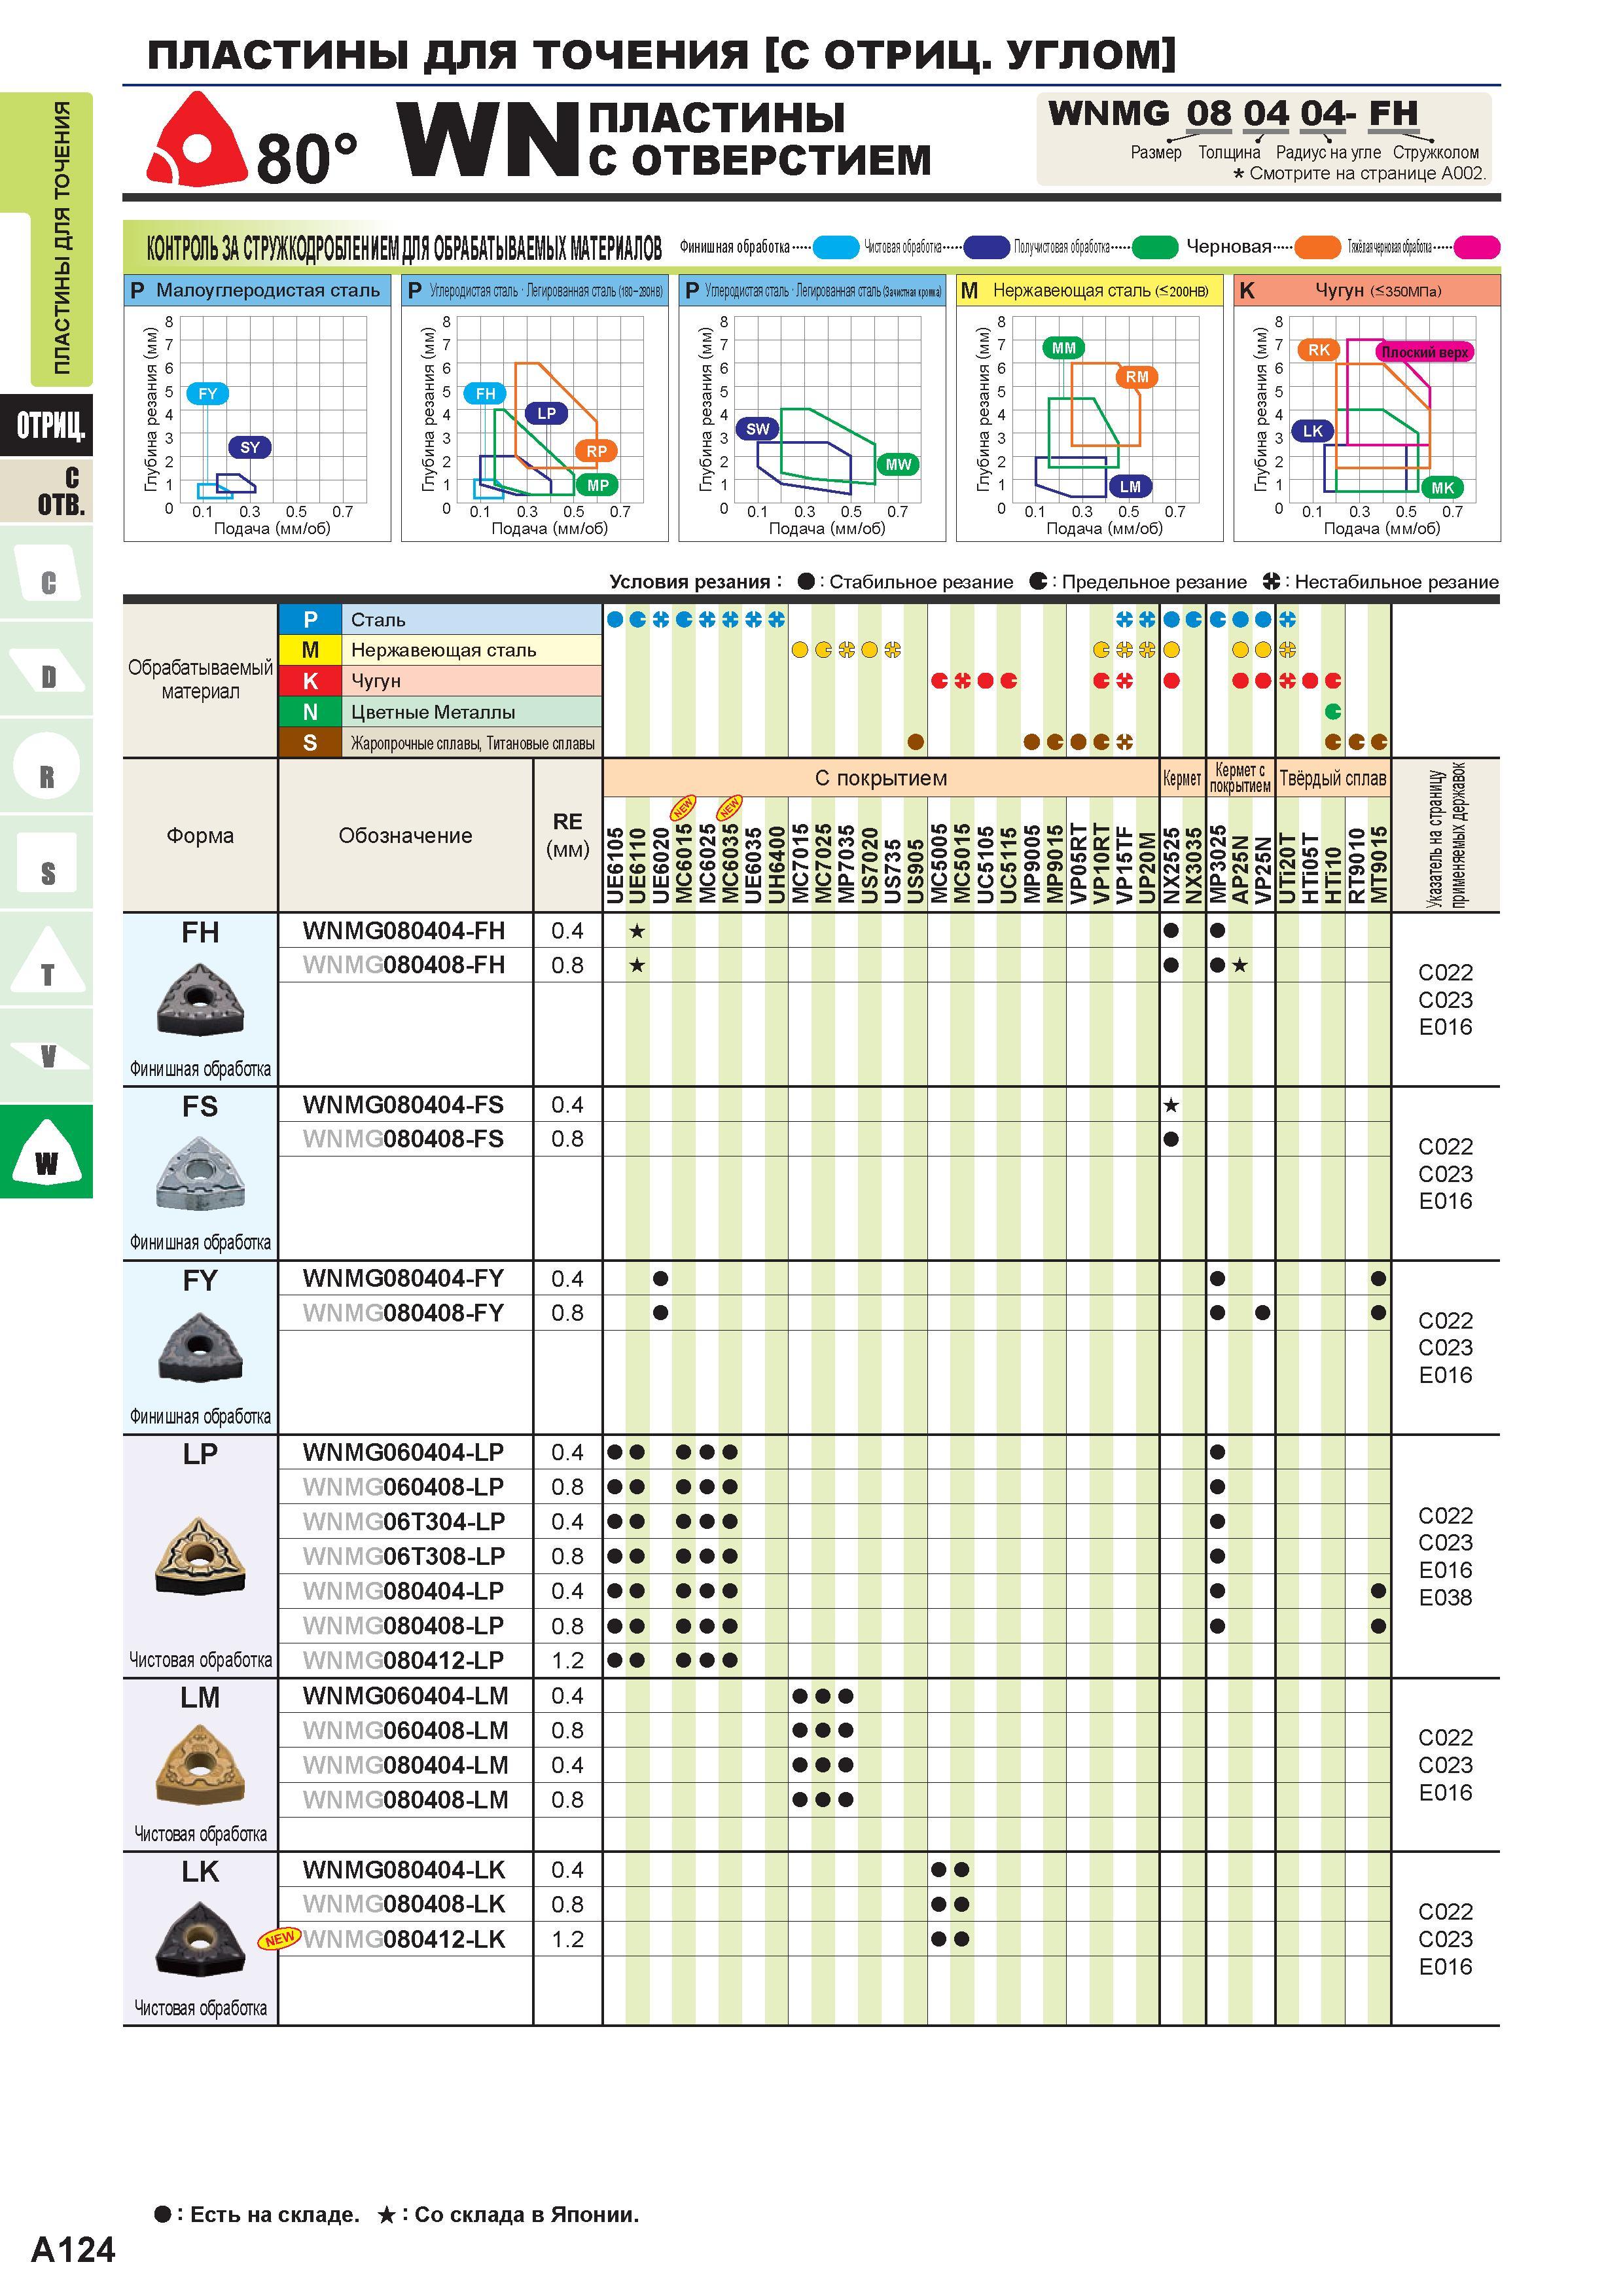Select designation WNMG080408-FS
Screen dimensions: 1623x2296
(404, 1139)
